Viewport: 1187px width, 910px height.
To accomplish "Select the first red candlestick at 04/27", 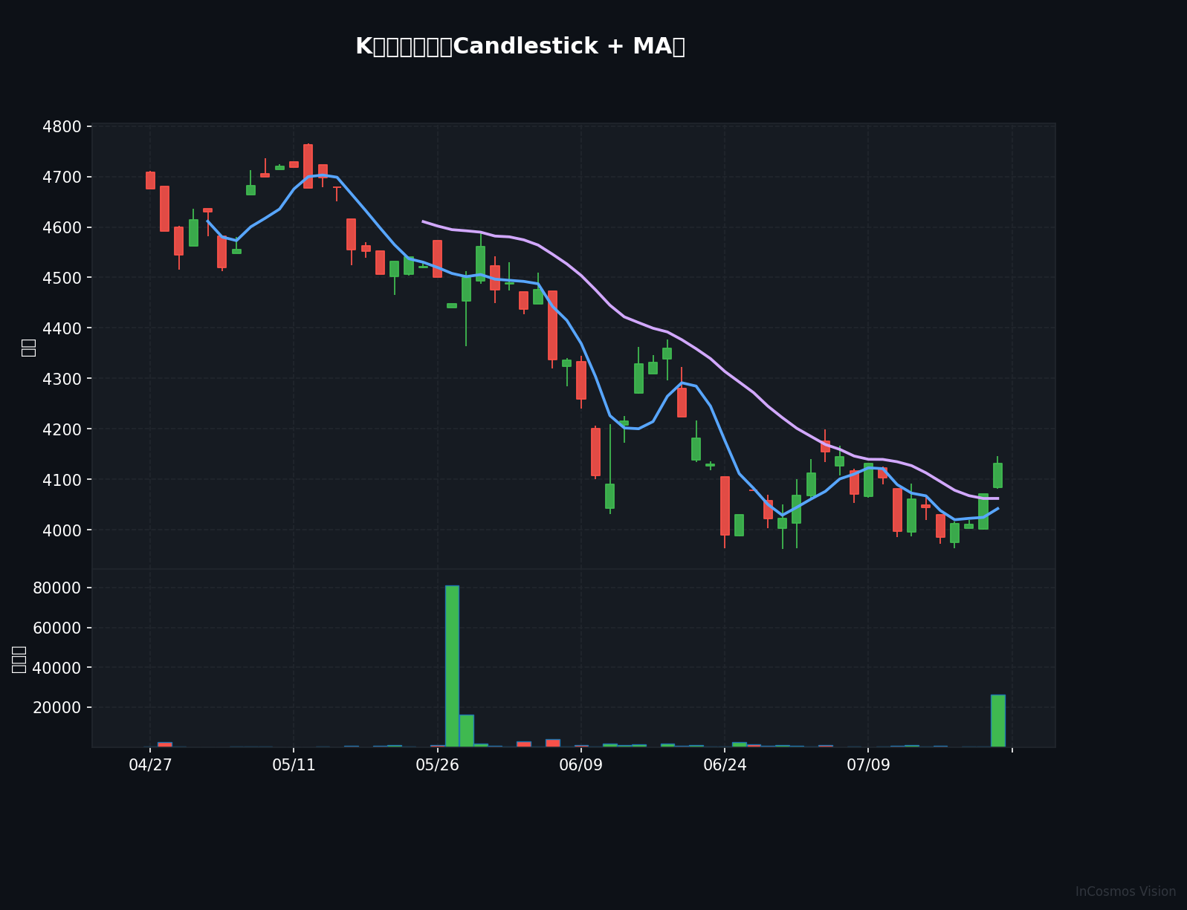I will click(x=150, y=181).
